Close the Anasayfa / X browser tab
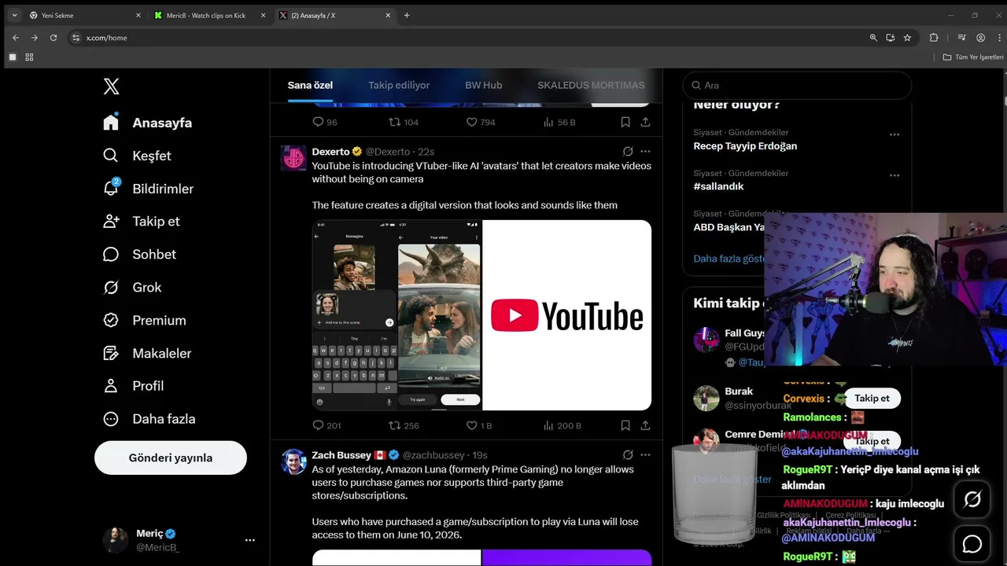The width and height of the screenshot is (1007, 566). 388,15
